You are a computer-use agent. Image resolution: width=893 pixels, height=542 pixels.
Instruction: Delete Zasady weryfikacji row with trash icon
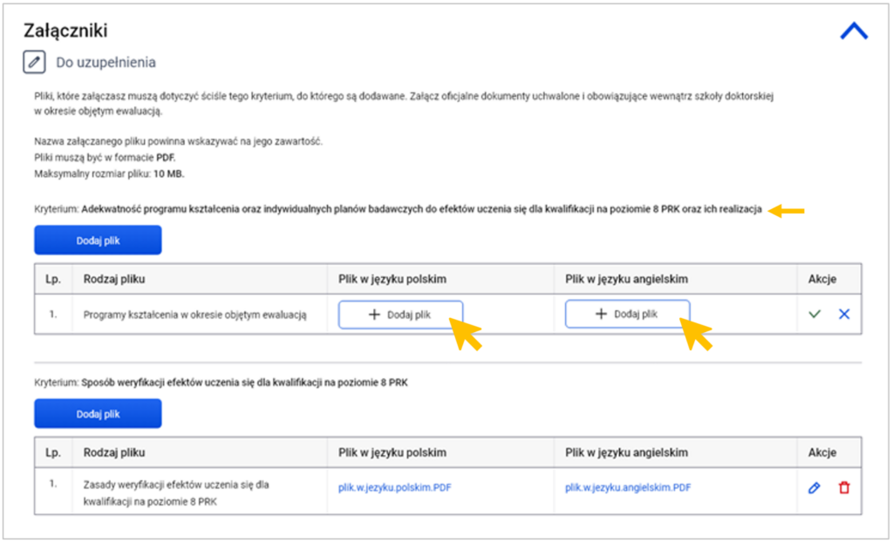coord(844,487)
